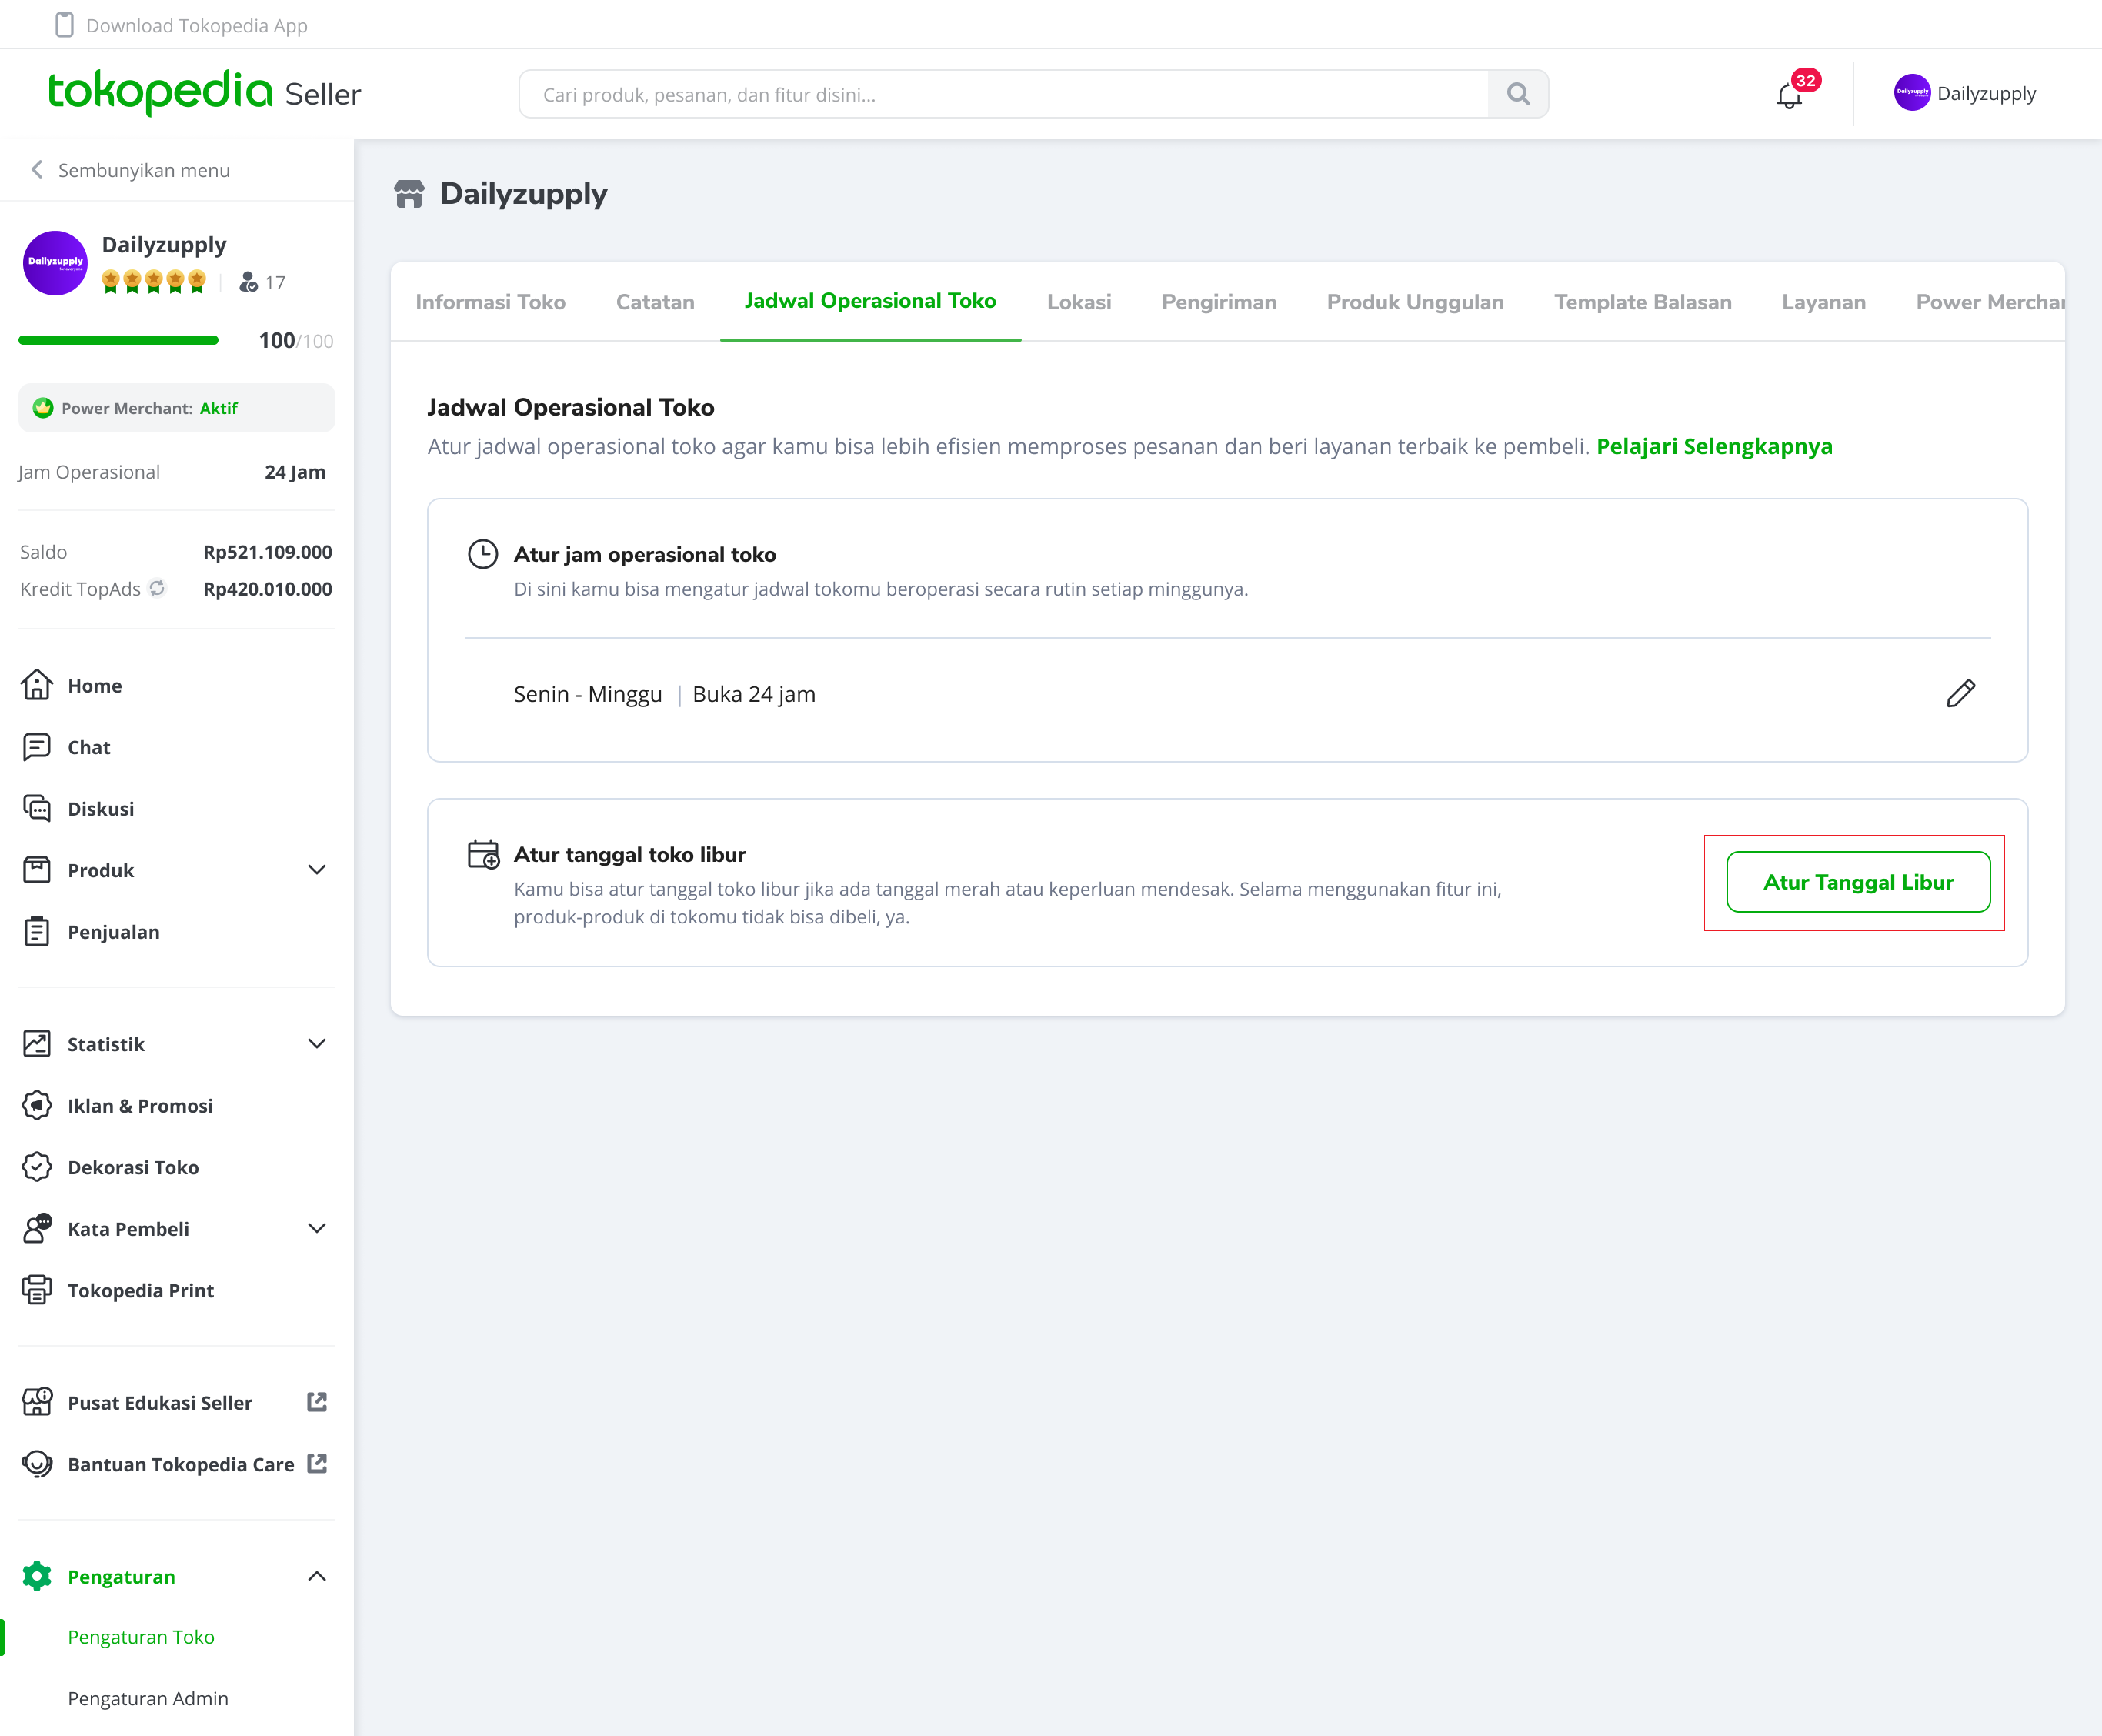
Task: Click Power Merchant: Aktif status badge
Action: (177, 408)
